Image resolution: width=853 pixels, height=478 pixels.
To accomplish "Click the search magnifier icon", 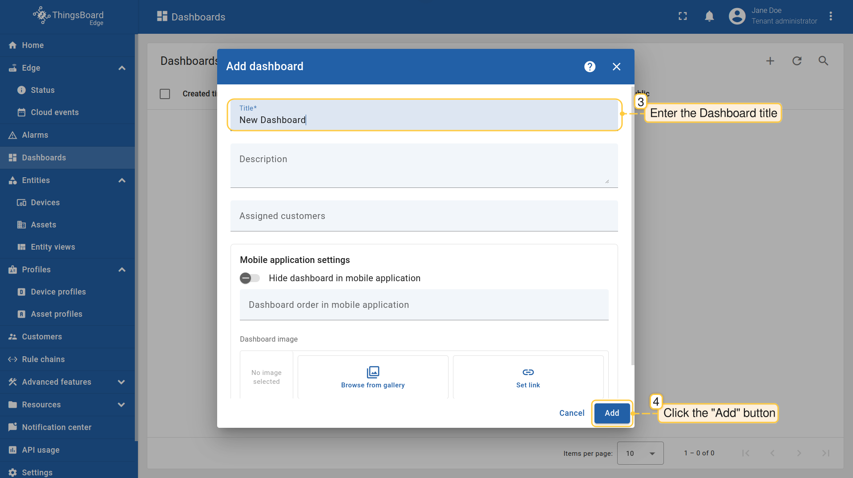I will pyautogui.click(x=823, y=61).
